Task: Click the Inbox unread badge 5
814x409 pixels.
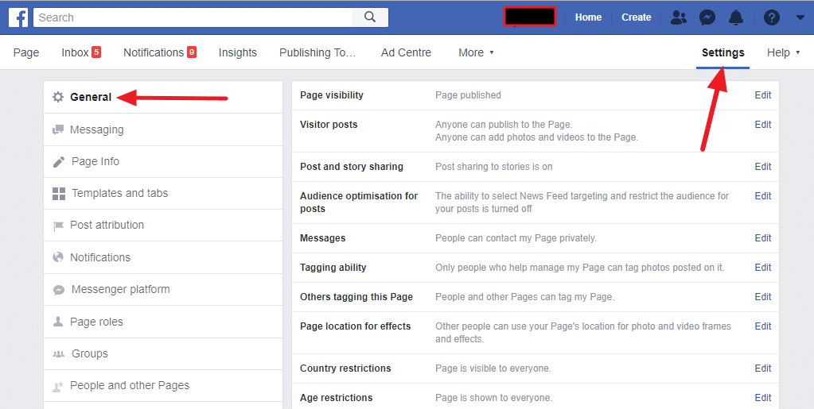Action: click(96, 52)
